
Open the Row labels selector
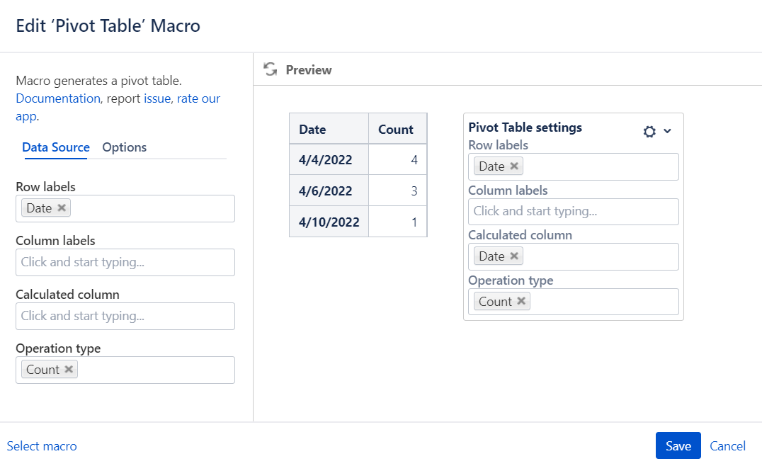point(142,208)
